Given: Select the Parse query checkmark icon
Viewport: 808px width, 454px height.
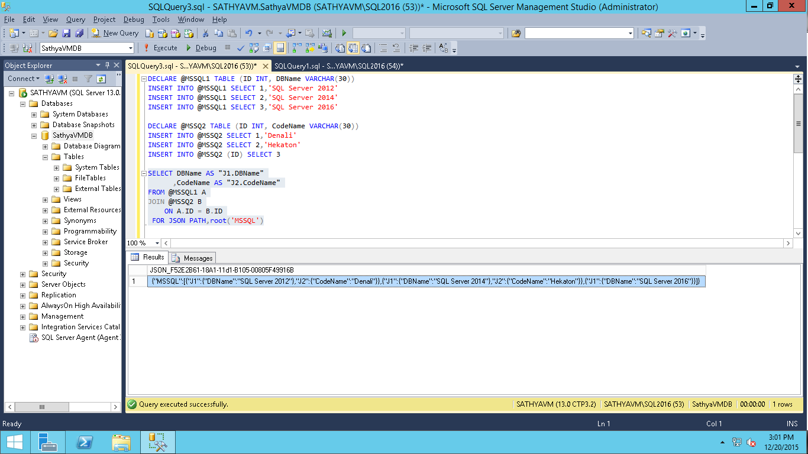Looking at the screenshot, I should click(x=240, y=48).
